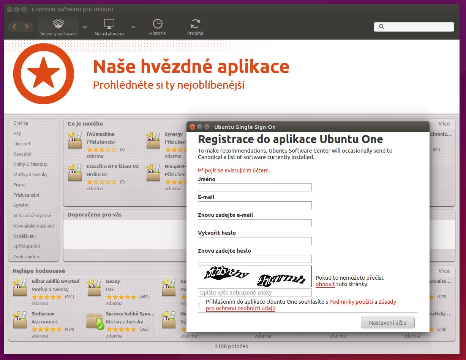
Task: Select the Grafika category
Action: [x=21, y=123]
